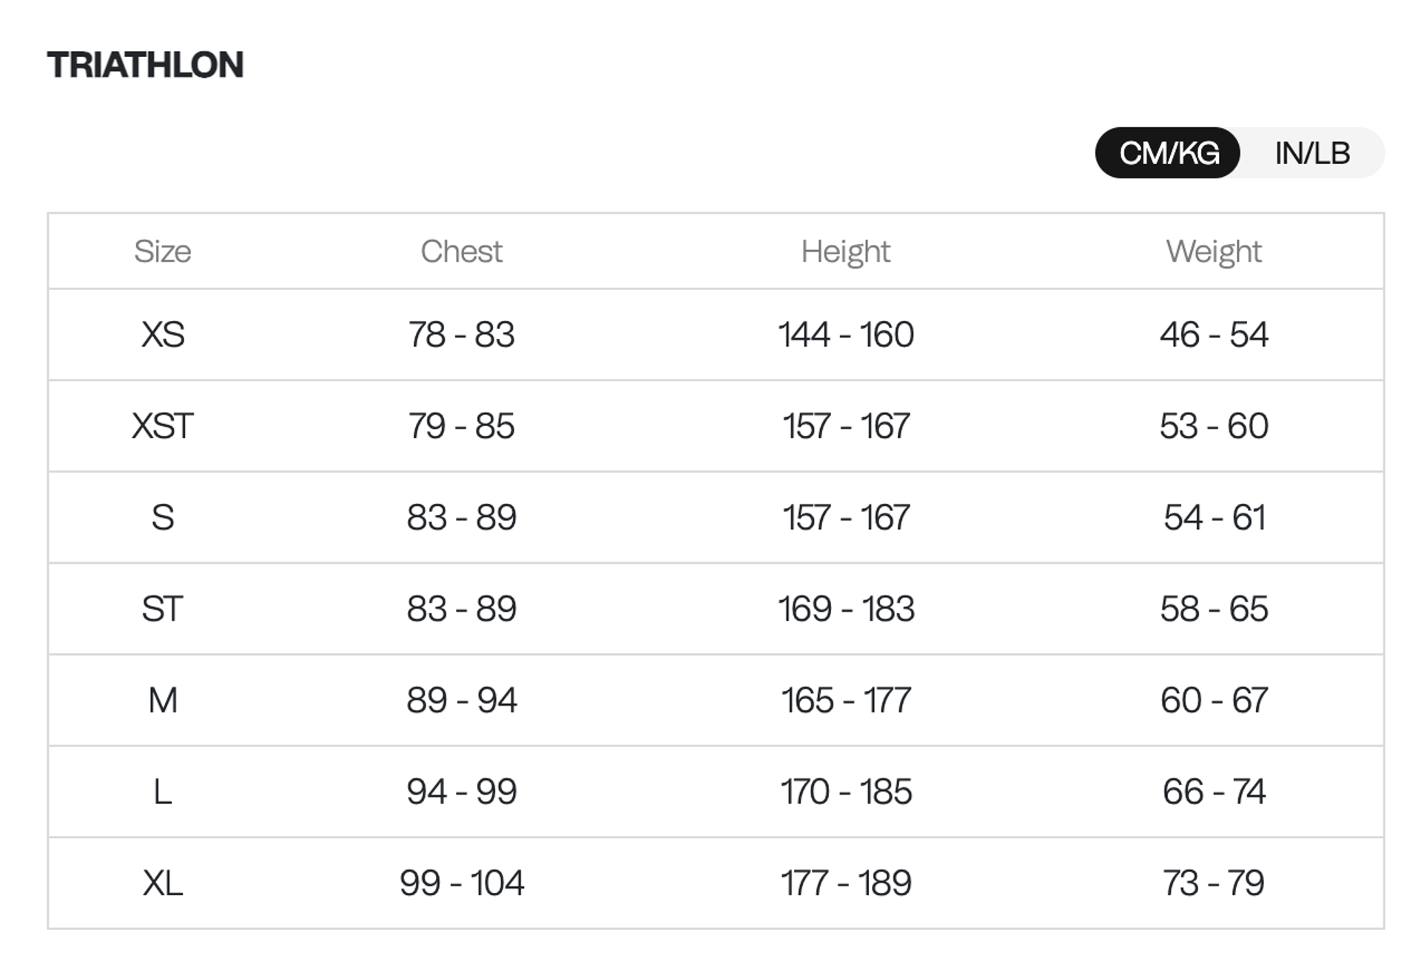Click the Weight column header
Screen dimensions: 1421x961
click(1214, 252)
